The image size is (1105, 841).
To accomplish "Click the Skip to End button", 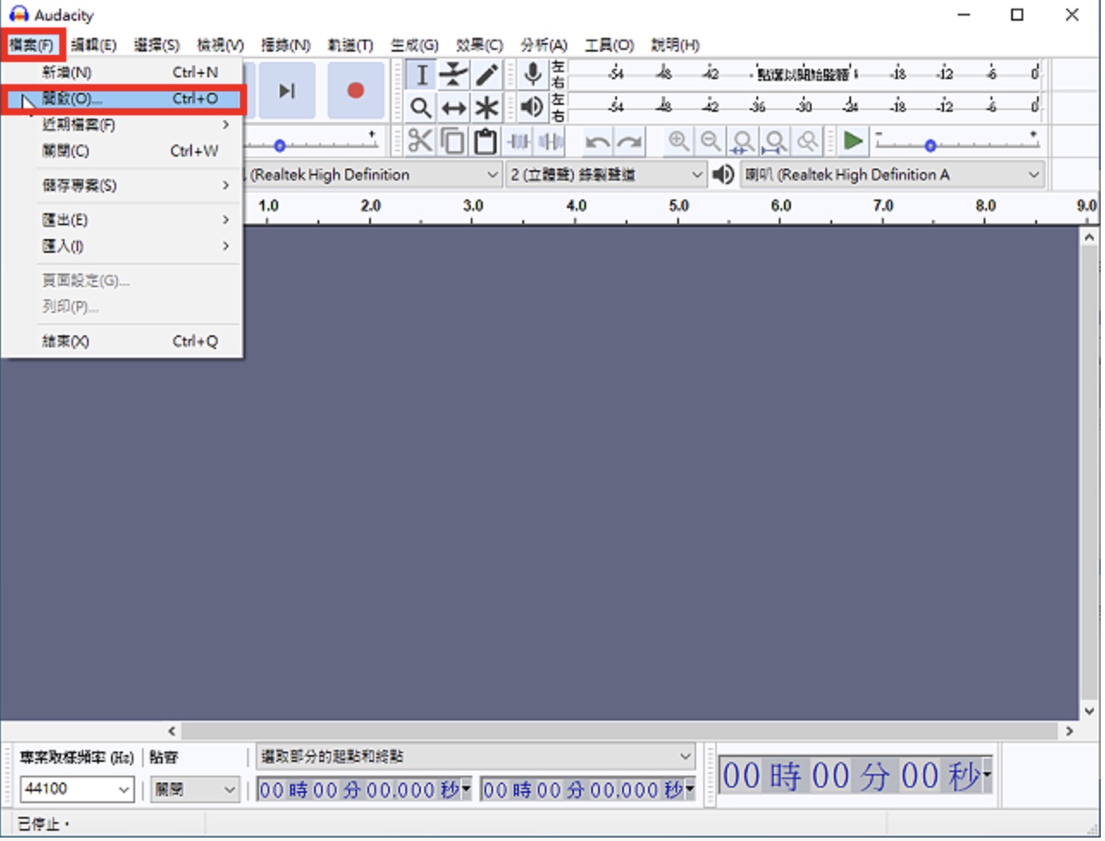I will click(x=287, y=90).
